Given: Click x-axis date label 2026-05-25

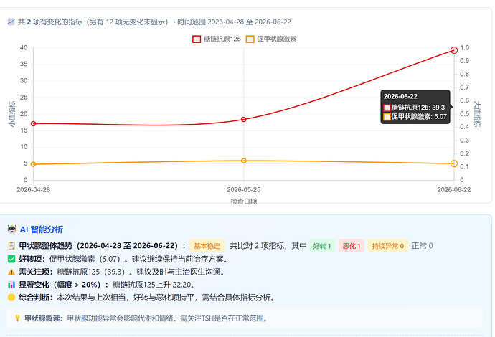Looking at the screenshot, I should pyautogui.click(x=244, y=190).
